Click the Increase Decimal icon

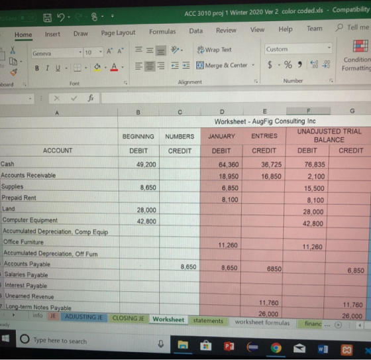[314, 64]
